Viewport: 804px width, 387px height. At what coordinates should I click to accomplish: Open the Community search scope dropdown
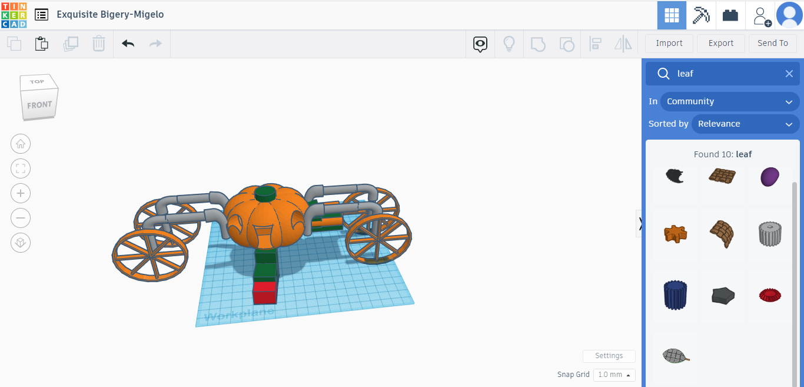pyautogui.click(x=730, y=101)
